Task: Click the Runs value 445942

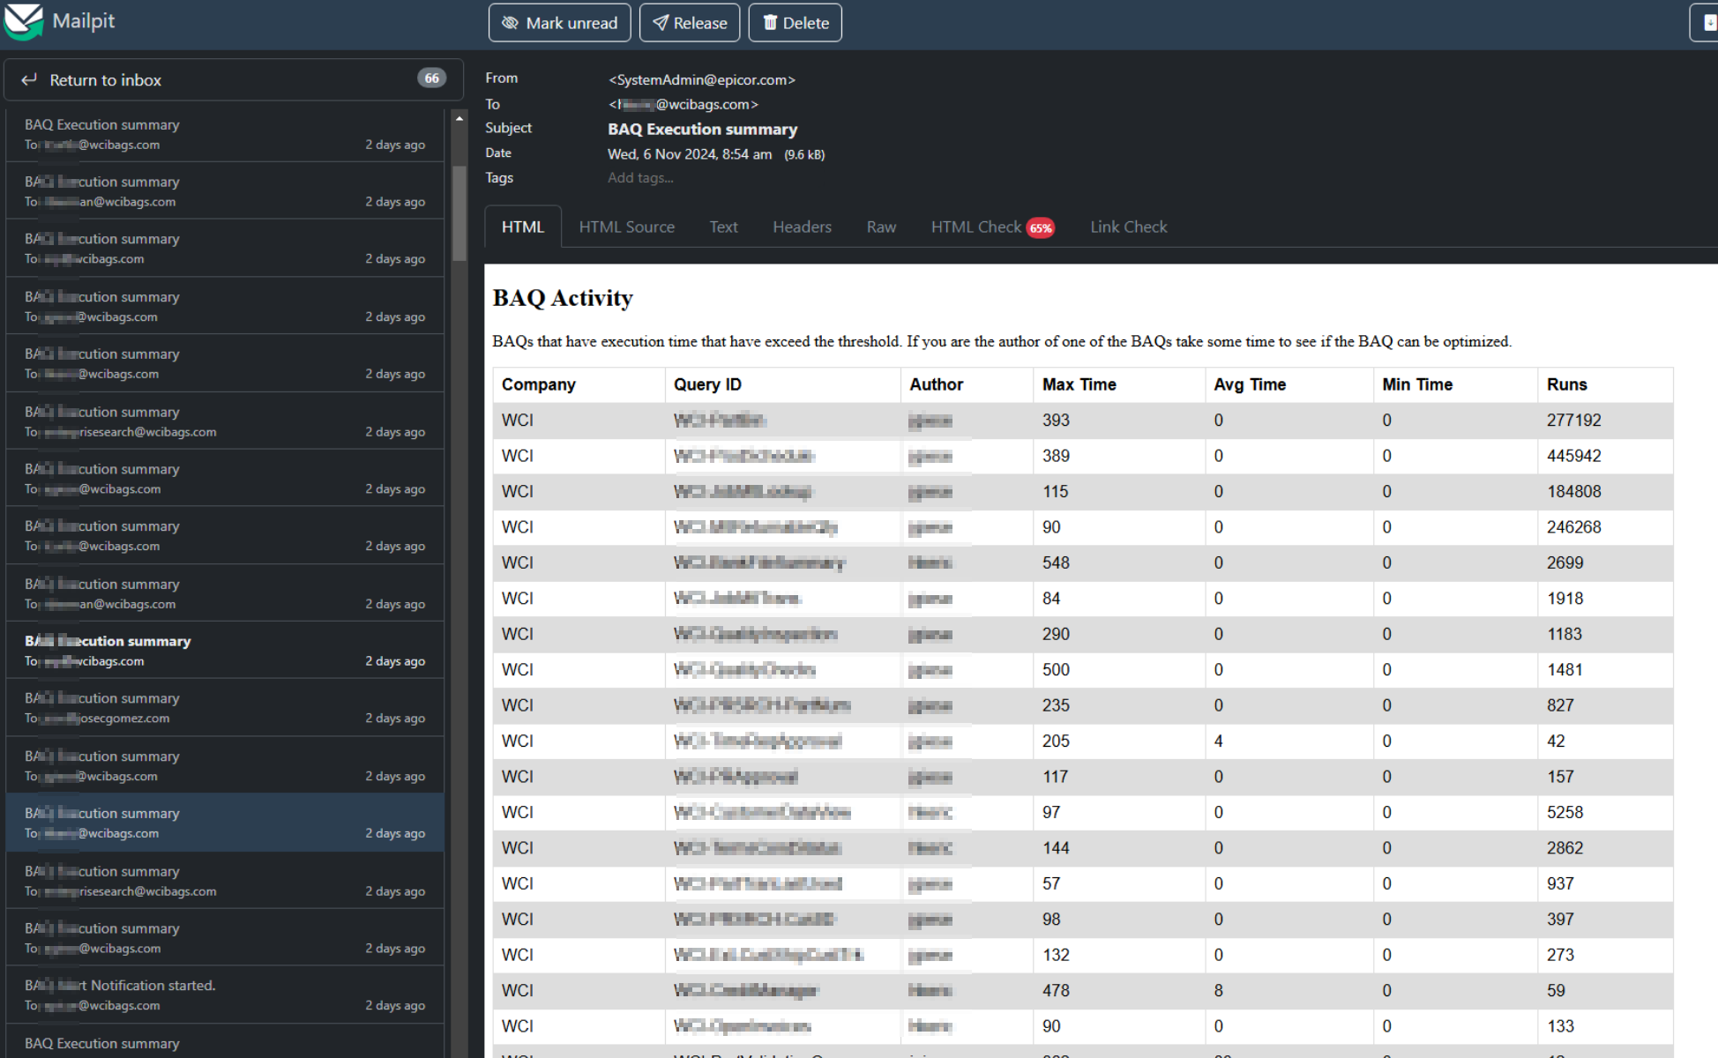Action: tap(1573, 456)
